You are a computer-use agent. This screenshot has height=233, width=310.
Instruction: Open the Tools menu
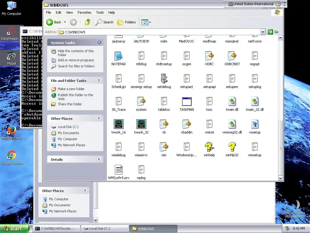[x=100, y=12]
